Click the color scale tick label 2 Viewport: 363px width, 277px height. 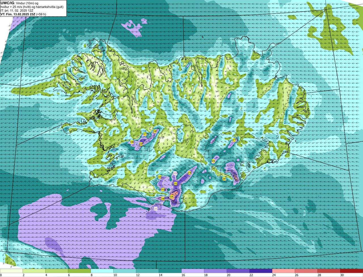(23, 275)
